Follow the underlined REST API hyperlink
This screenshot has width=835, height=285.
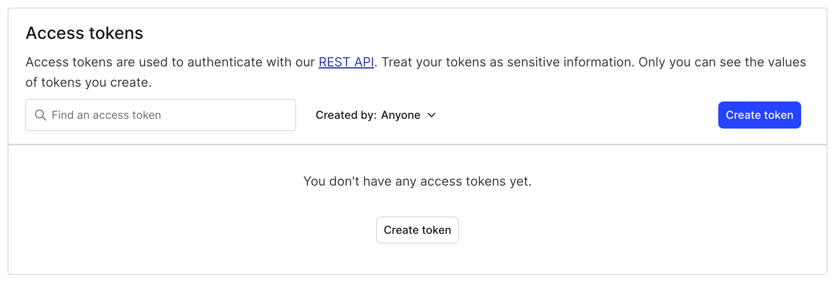(346, 62)
